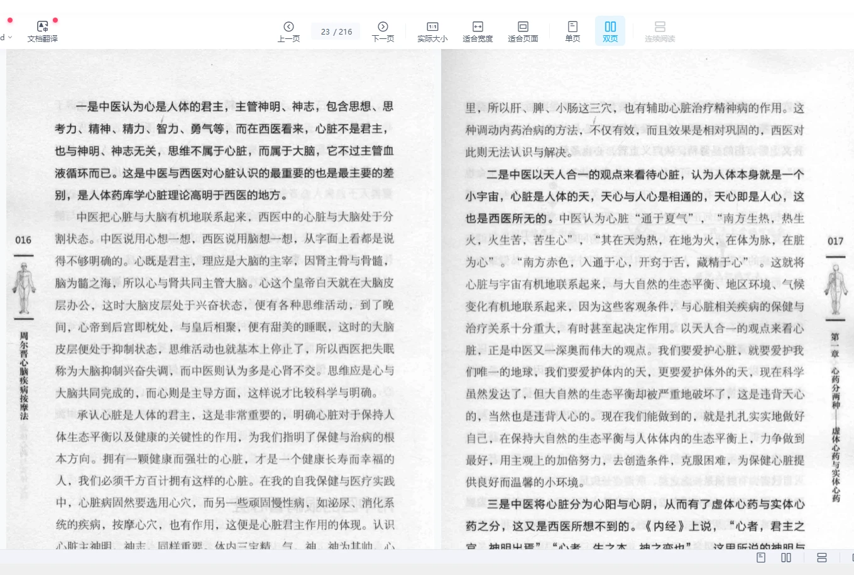This screenshot has height=575, width=854.
Task: Enable 连续阅读 continuous reading mode
Action: click(660, 31)
